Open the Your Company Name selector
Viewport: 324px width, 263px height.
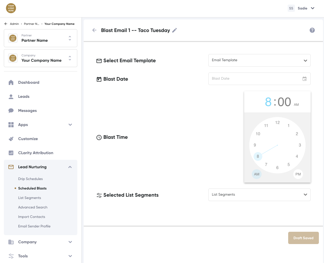click(x=40, y=58)
